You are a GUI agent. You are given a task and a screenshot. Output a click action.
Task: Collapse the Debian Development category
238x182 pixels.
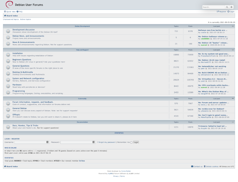tap(233, 26)
